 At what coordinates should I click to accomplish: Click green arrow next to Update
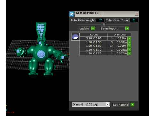(x=93, y=28)
